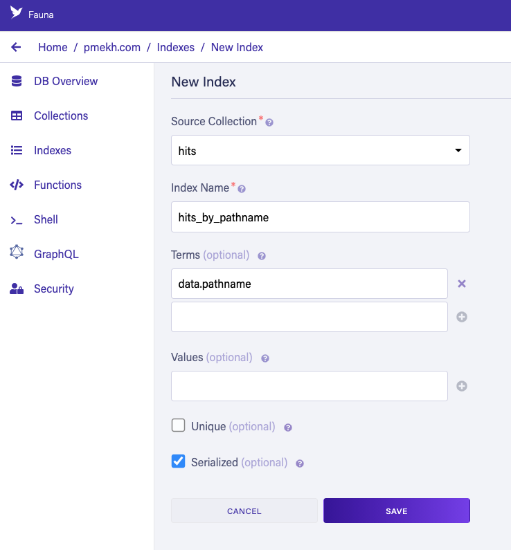Image resolution: width=511 pixels, height=550 pixels.
Task: Remove the data.pathname term with X icon
Action: coord(462,284)
